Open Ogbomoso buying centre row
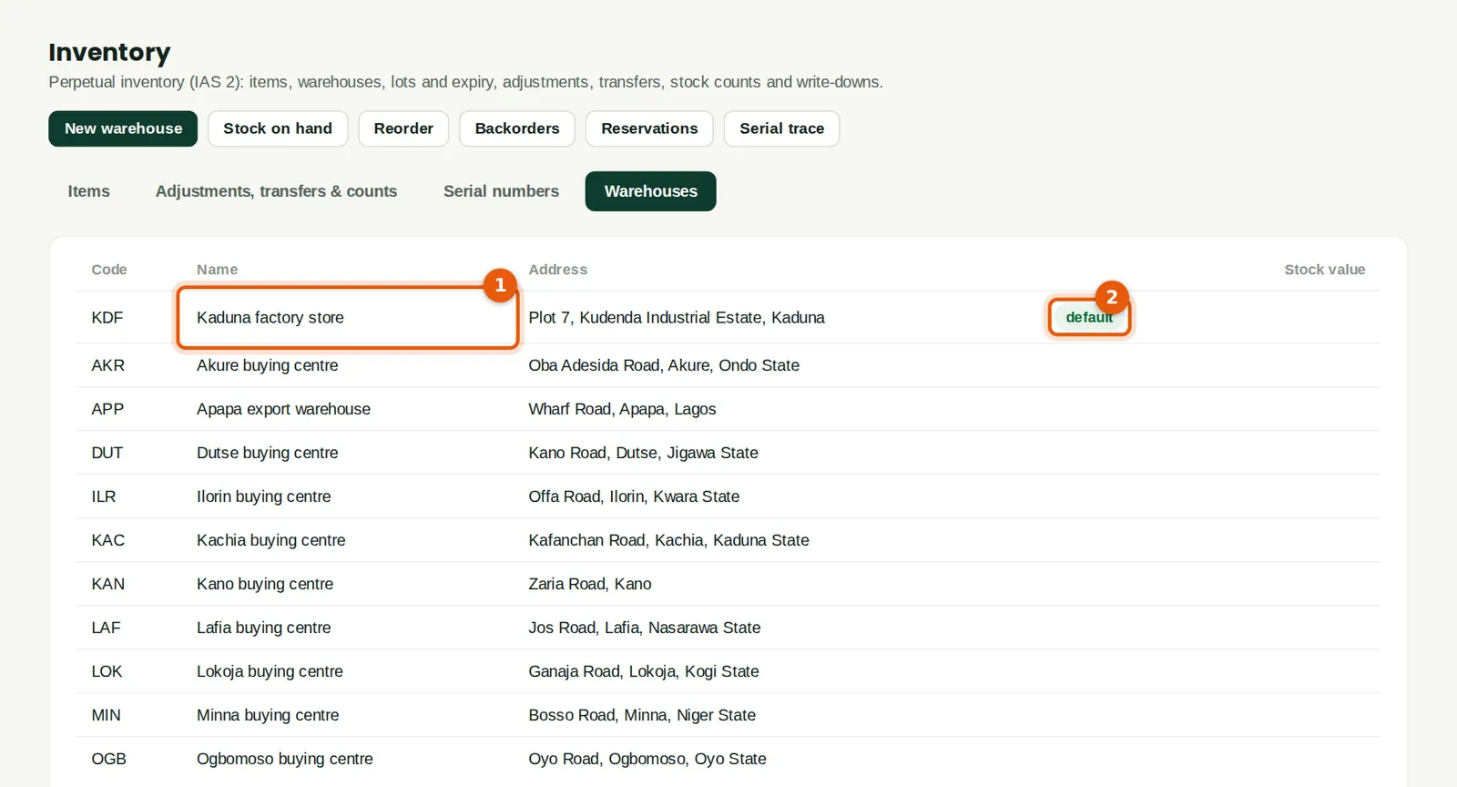The width and height of the screenshot is (1457, 787). point(728,759)
